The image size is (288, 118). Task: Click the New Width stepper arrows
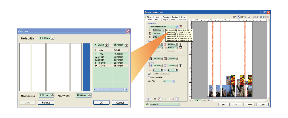[90, 95]
